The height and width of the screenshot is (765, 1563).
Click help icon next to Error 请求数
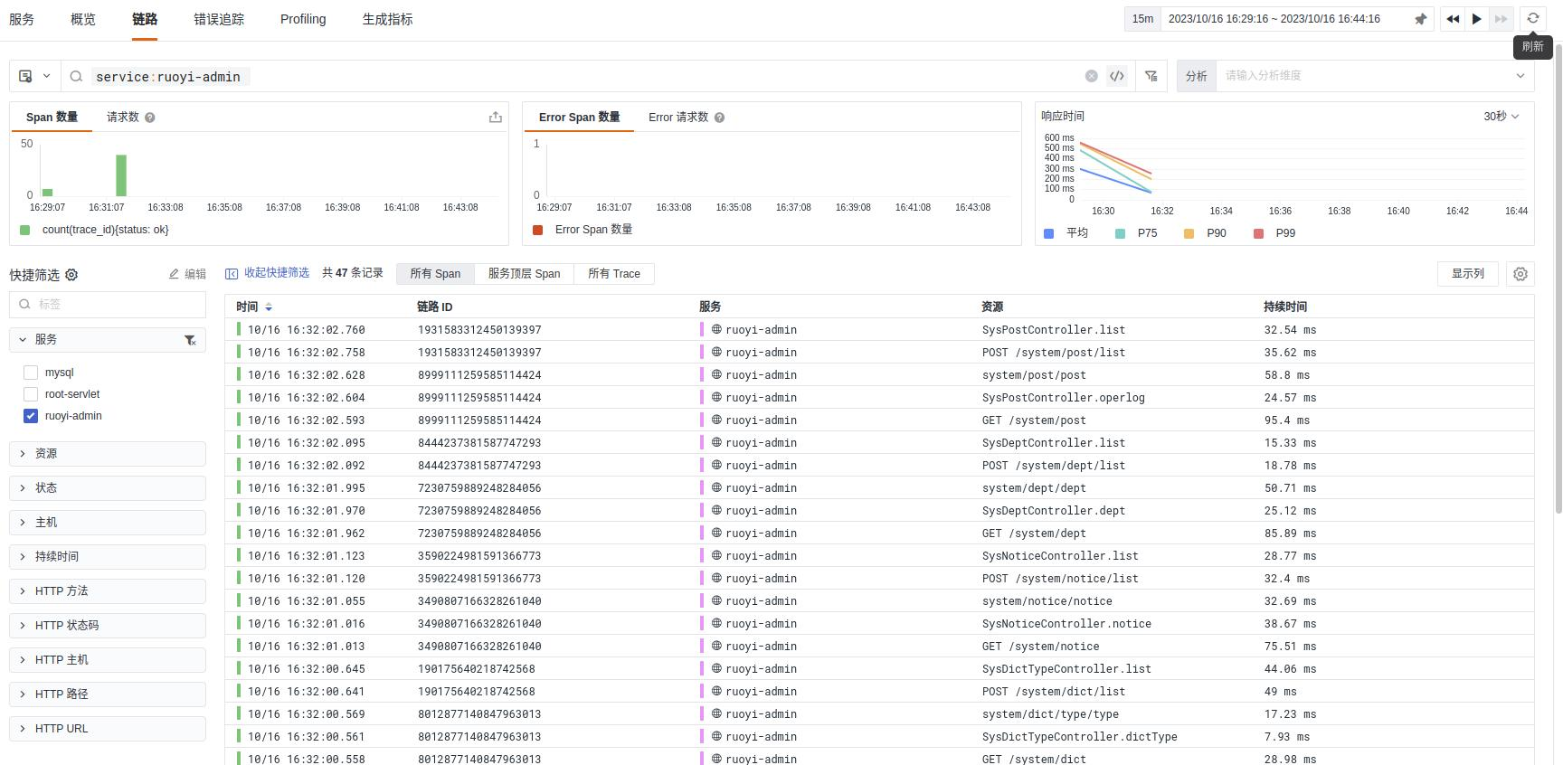[x=719, y=118]
